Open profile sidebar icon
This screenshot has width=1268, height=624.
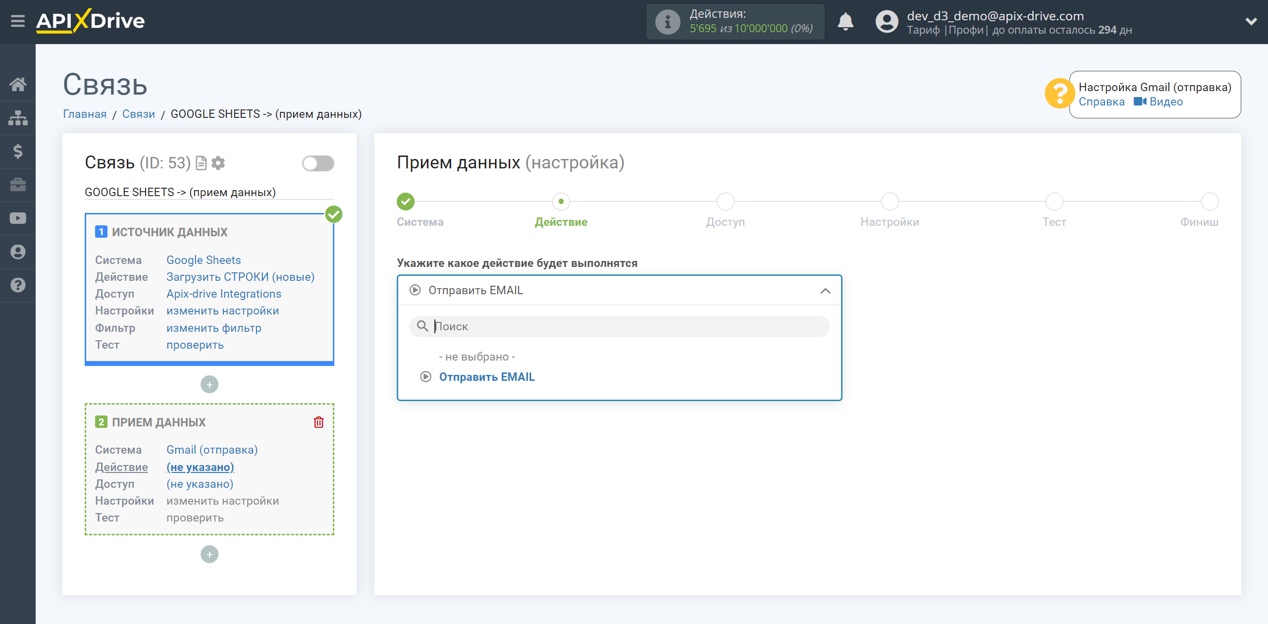coord(18,252)
